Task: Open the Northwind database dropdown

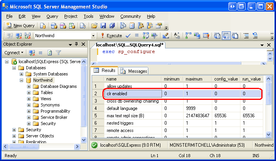Action: pyautogui.click(x=93, y=36)
